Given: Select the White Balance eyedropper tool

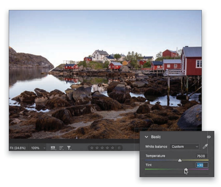Looking at the screenshot, I should [x=205, y=147].
